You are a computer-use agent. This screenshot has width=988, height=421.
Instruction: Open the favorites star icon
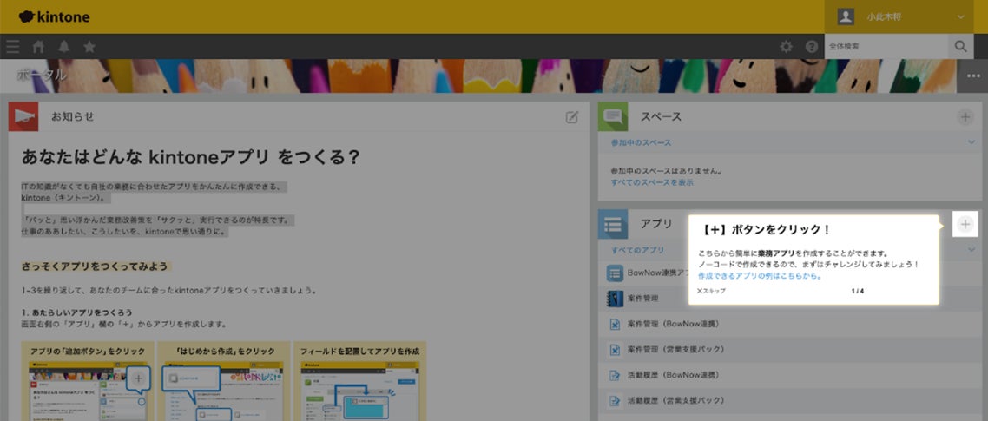[89, 47]
